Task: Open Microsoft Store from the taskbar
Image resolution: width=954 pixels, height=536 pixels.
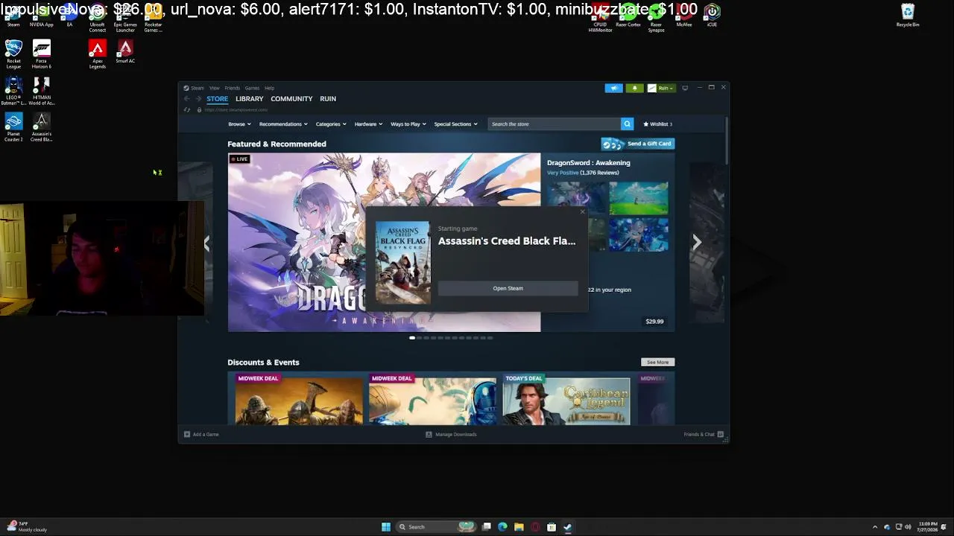Action: pos(552,527)
